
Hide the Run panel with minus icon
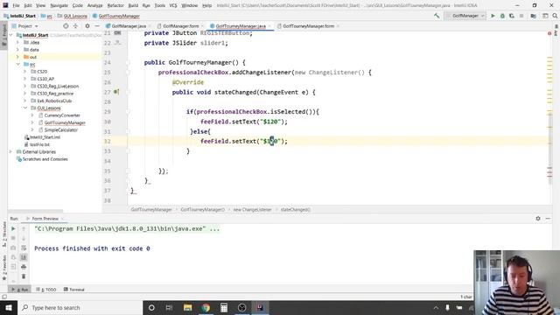point(548,218)
